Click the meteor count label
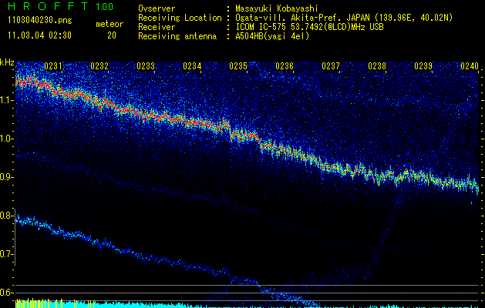Screen dimensions: 485x308 (109, 24)
